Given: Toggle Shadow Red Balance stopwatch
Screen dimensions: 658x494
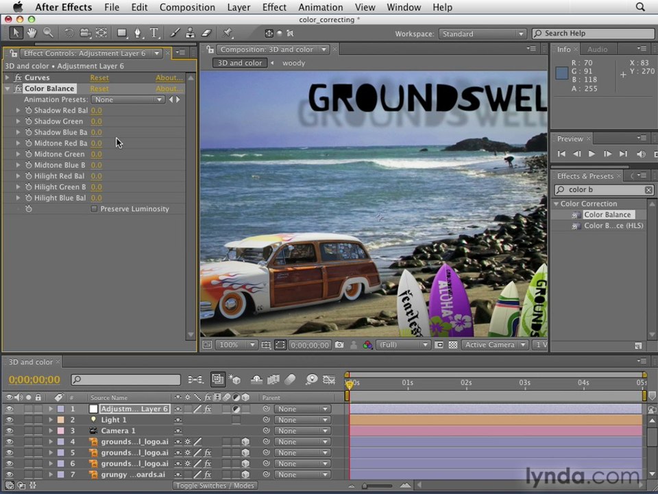Looking at the screenshot, I should (29, 110).
